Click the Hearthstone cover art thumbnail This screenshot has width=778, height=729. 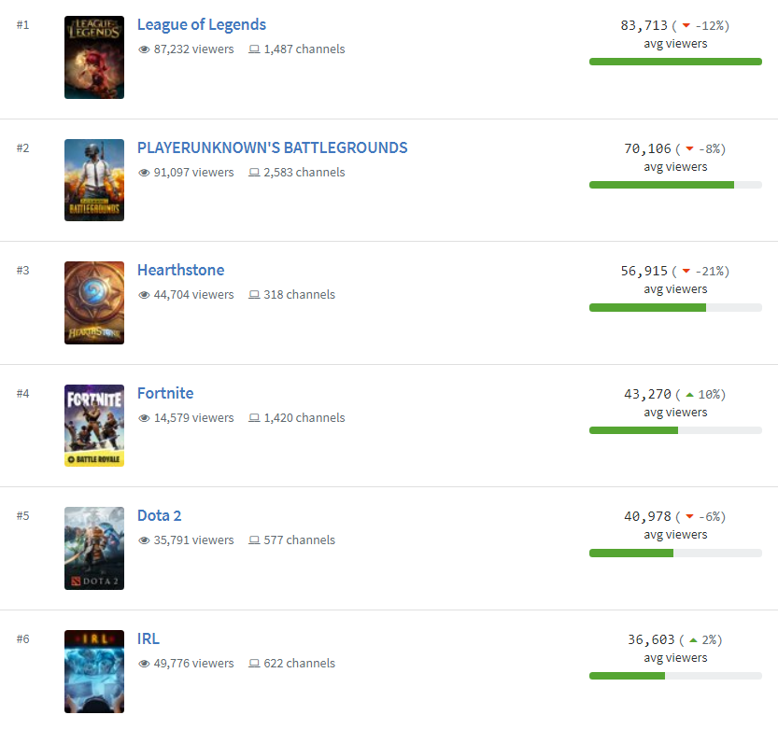(93, 302)
